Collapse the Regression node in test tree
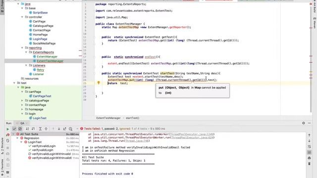The height and width of the screenshot is (178, 317). [17, 138]
